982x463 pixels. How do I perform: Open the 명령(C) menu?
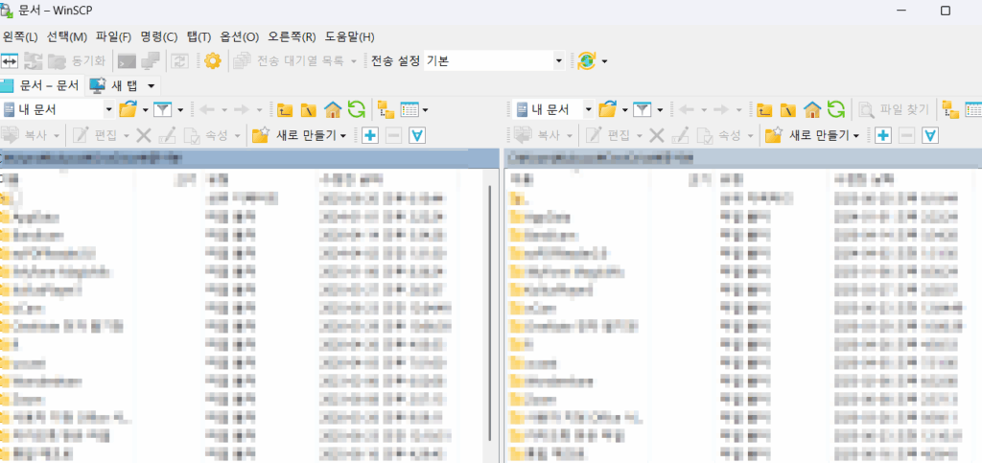(x=159, y=36)
